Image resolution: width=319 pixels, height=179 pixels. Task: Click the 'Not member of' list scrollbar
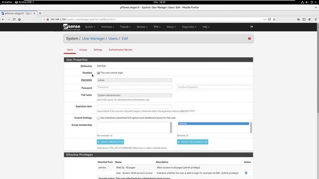coord(171,128)
